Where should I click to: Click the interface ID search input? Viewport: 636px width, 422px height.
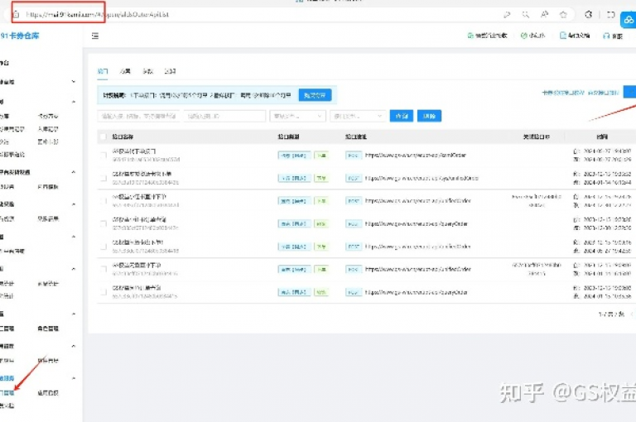tap(224, 116)
